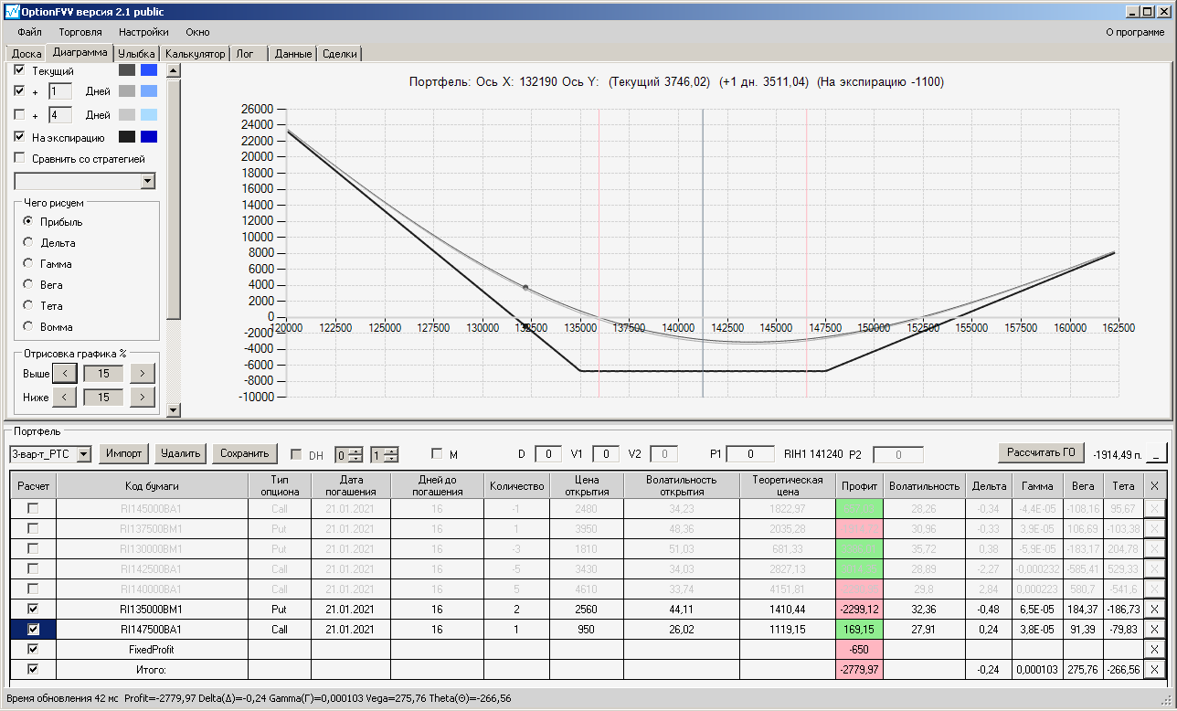Select the Дельта radio button
The width and height of the screenshot is (1177, 711).
pyautogui.click(x=28, y=242)
